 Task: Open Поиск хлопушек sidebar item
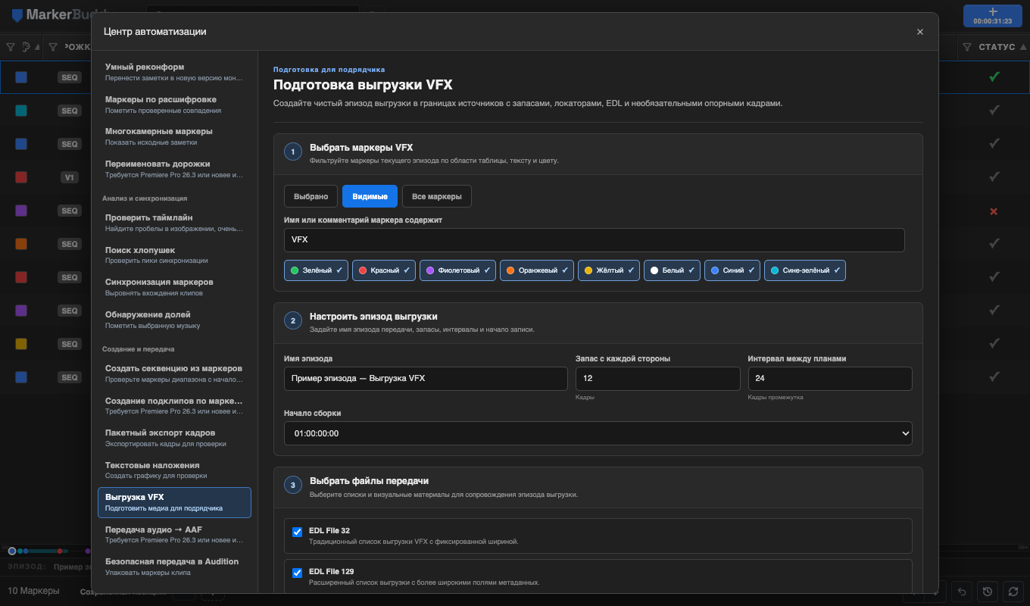click(x=174, y=255)
